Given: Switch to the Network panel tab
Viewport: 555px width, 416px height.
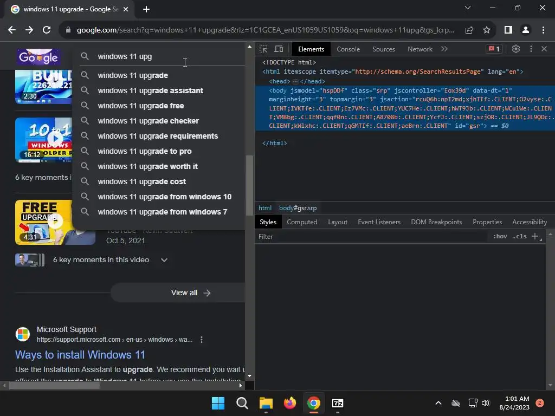Looking at the screenshot, I should (420, 49).
